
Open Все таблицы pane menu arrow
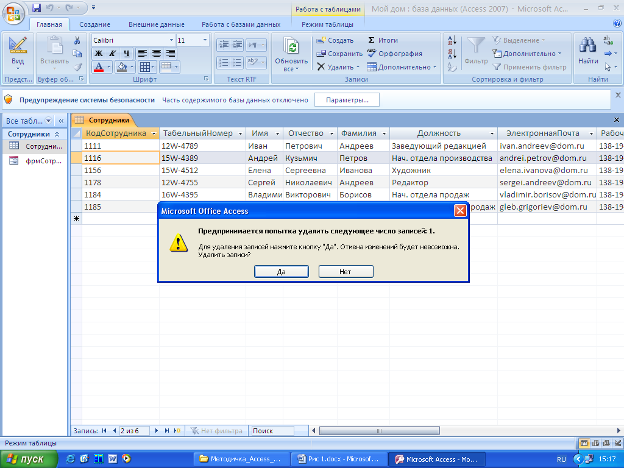click(49, 121)
